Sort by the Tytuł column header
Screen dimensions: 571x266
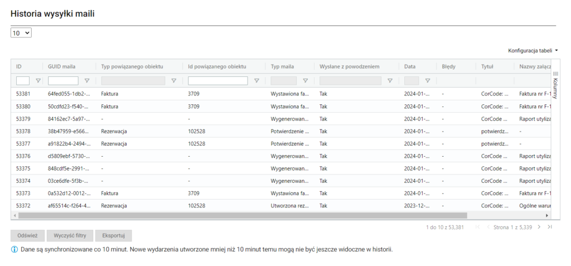pos(487,66)
